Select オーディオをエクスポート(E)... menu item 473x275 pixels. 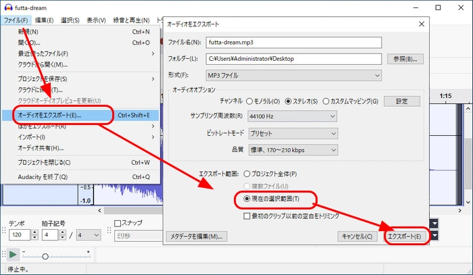pyautogui.click(x=80, y=115)
